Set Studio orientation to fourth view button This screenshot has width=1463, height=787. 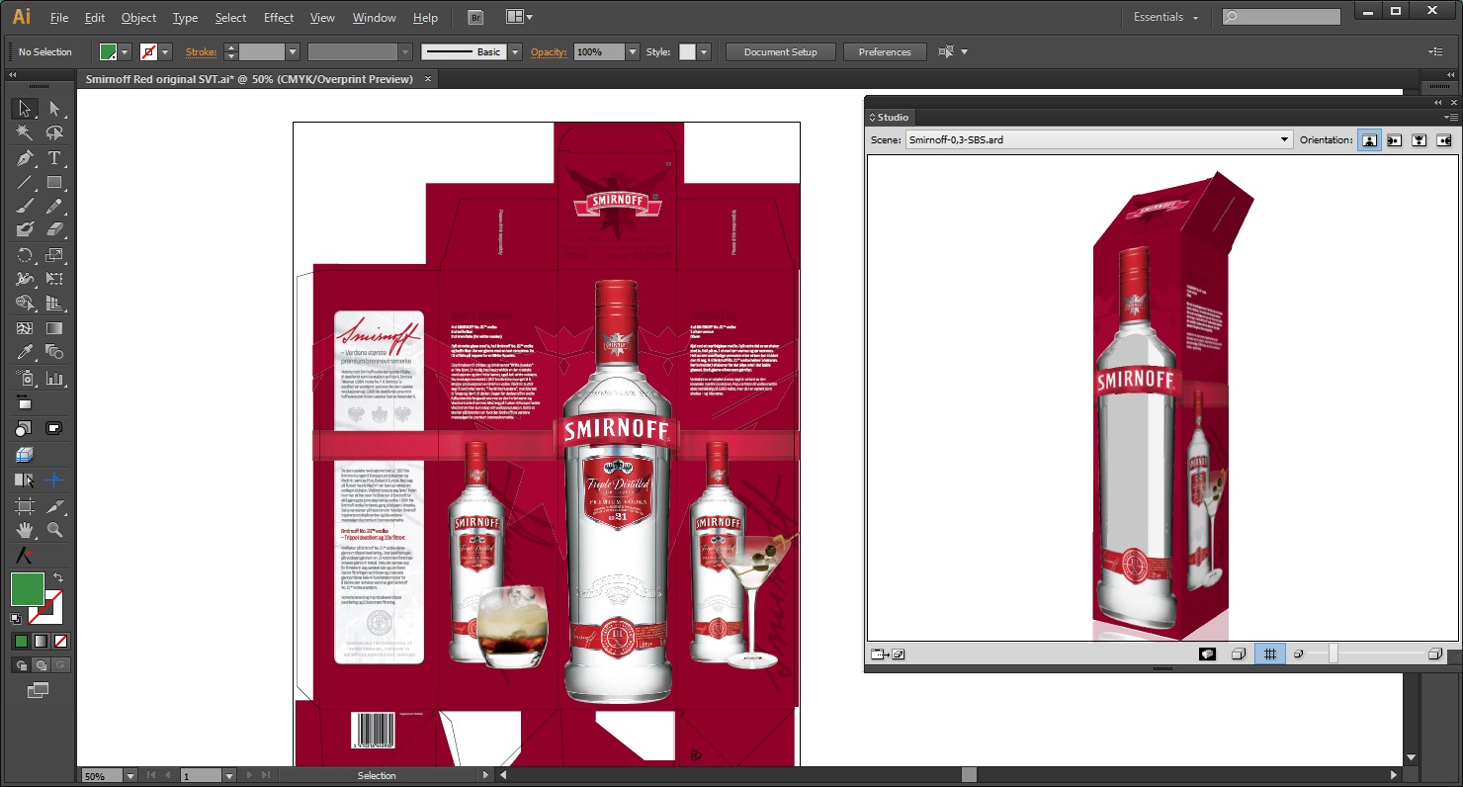(1444, 140)
